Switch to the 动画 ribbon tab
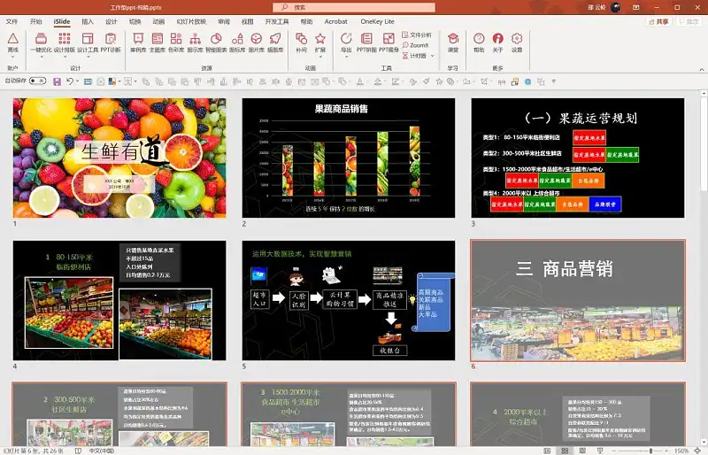The image size is (708, 455). (158, 22)
